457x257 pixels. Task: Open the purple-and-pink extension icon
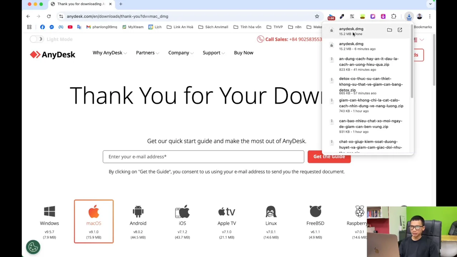click(x=373, y=16)
